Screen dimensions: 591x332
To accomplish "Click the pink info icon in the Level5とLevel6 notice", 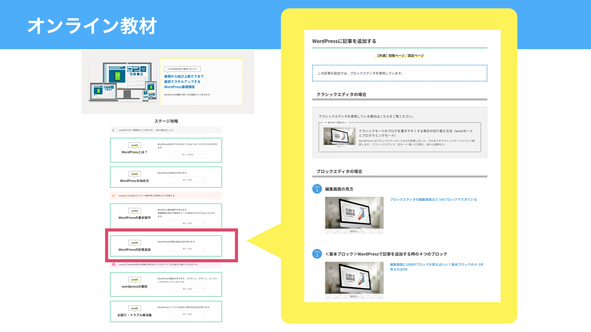I will [x=114, y=264].
